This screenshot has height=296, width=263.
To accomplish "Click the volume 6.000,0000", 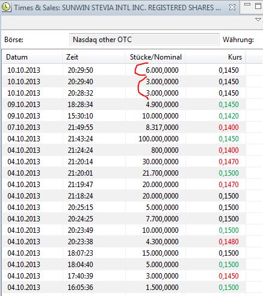I will click(x=162, y=70).
